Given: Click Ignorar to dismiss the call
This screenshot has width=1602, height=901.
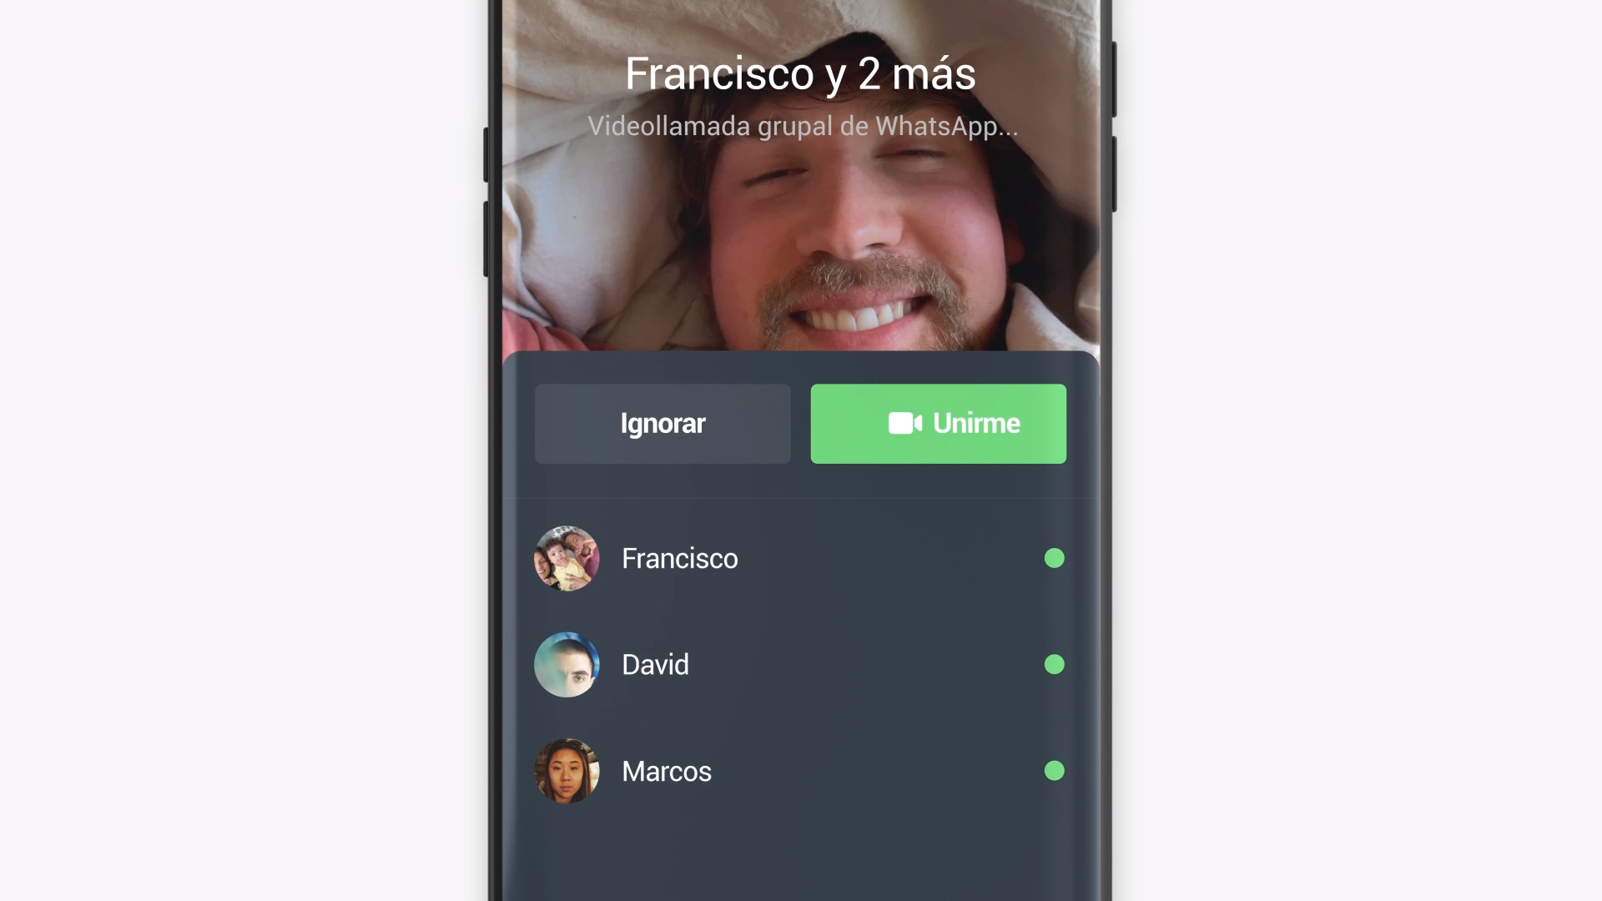Looking at the screenshot, I should point(662,424).
